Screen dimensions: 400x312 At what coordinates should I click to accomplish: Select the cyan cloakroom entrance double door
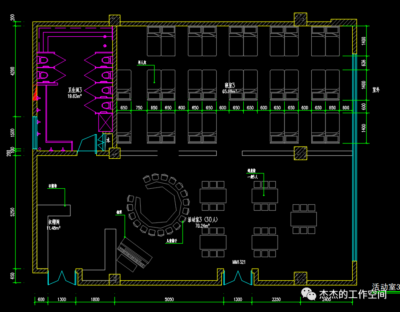pyautogui.click(x=62, y=278)
